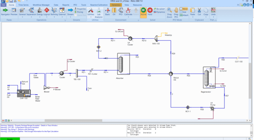Put the solver on Hold
The image size is (254, 140).
click(x=150, y=12)
